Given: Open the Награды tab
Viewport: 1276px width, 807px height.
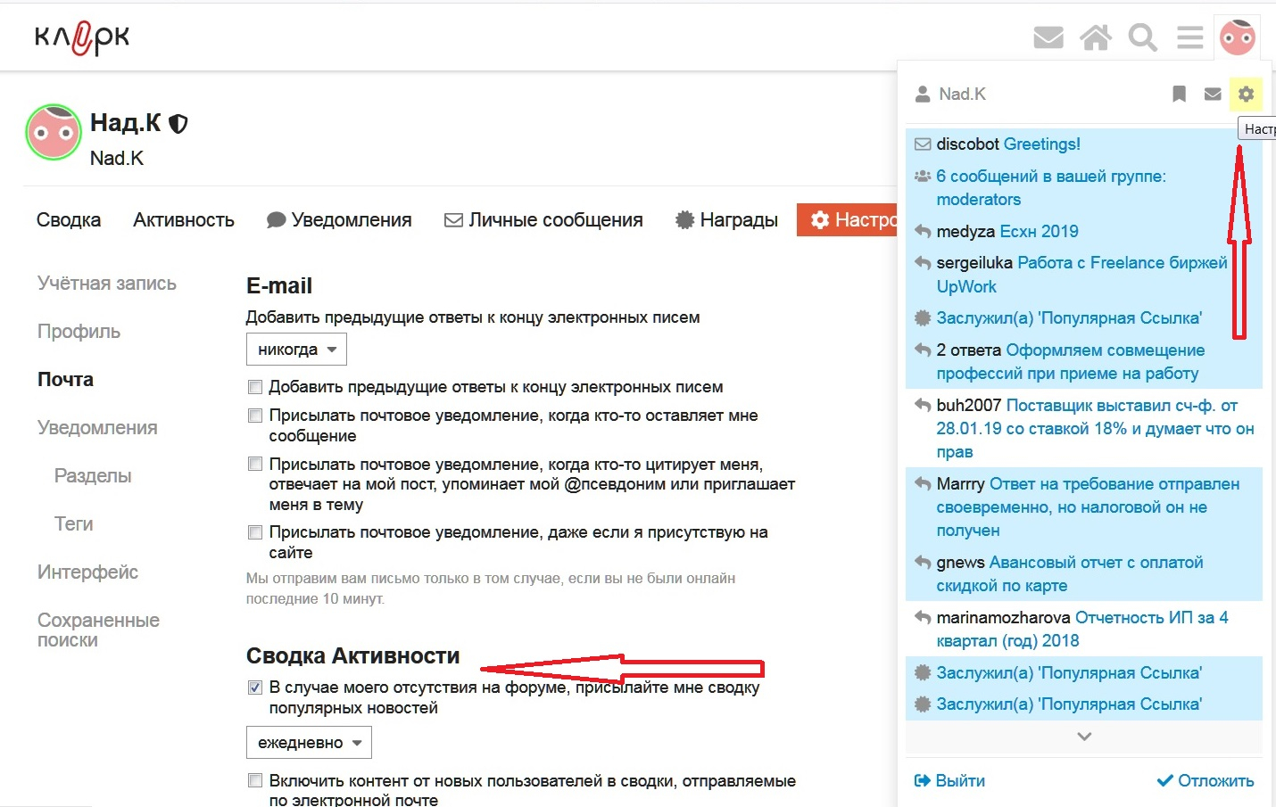Looking at the screenshot, I should pyautogui.click(x=726, y=220).
